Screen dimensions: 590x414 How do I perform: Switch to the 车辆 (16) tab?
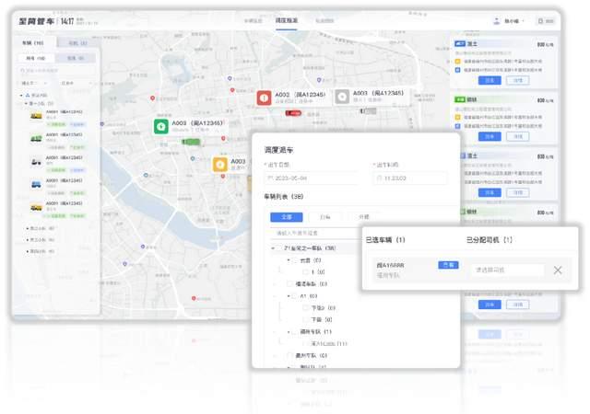tap(33, 43)
